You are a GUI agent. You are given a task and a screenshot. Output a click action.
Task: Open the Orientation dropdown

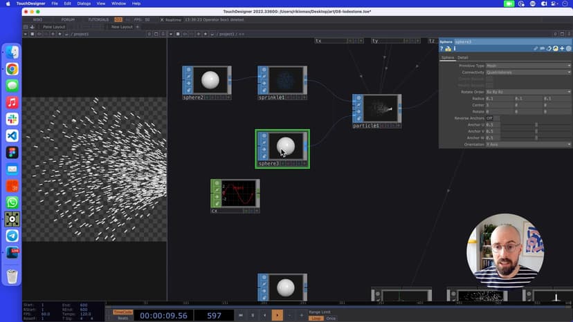528,144
